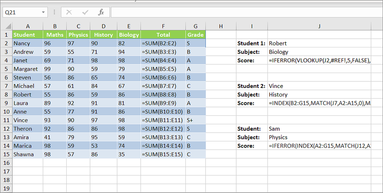Select the IFERROR(INDEX formula cell
This screenshot has width=383, height=193.
coord(319,146)
